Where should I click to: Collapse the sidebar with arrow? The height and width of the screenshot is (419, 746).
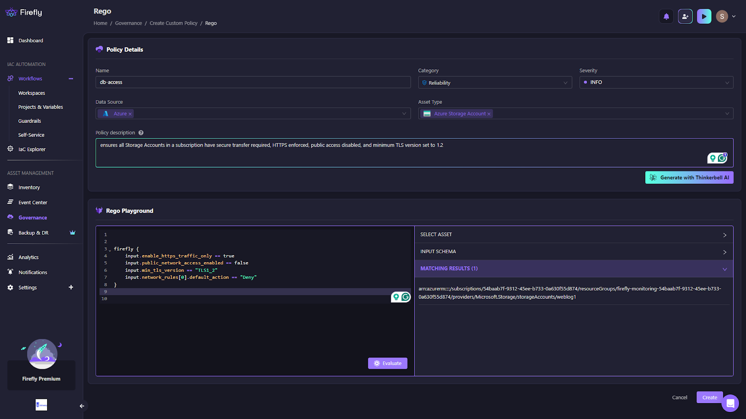[82, 406]
